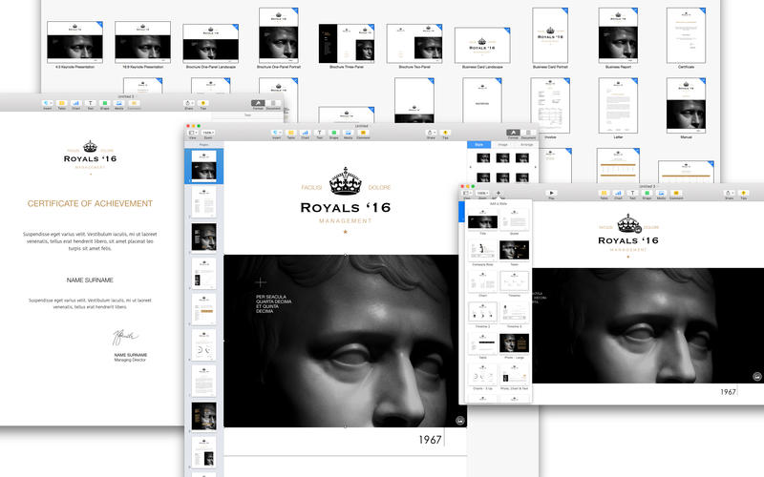Switch to Image tab in format panel
This screenshot has height=477, width=764.
tap(503, 145)
